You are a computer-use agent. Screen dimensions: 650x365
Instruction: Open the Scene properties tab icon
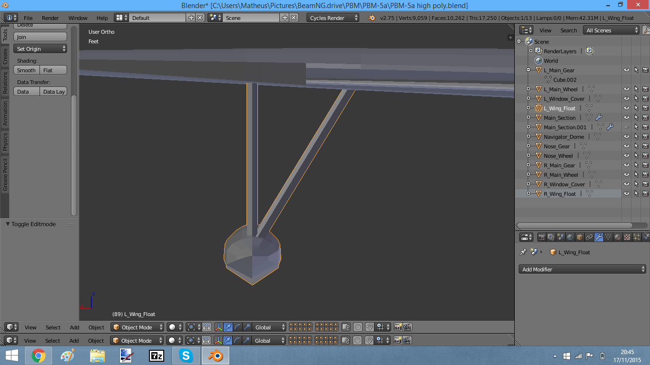561,237
